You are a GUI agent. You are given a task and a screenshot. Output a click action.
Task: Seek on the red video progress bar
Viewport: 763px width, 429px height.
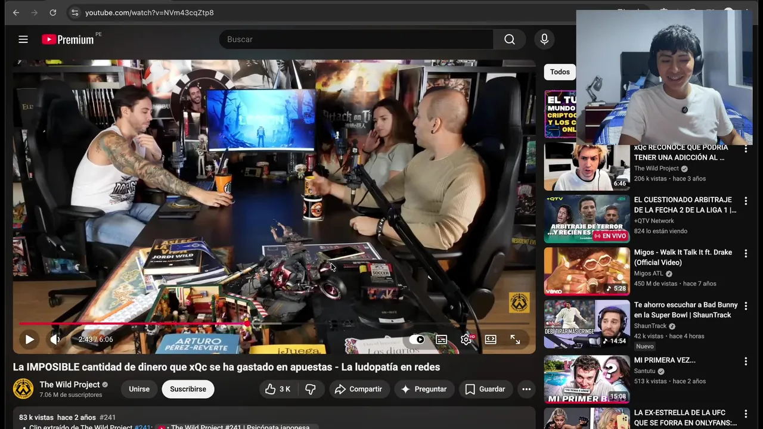pos(274,324)
